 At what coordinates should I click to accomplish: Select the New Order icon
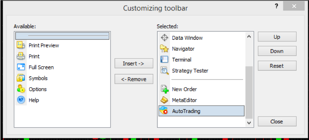tap(164, 89)
